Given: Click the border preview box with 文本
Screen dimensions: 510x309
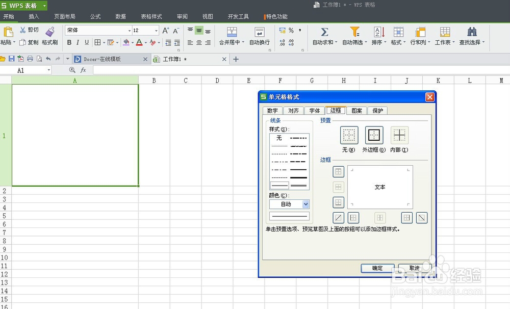Looking at the screenshot, I should (380, 187).
